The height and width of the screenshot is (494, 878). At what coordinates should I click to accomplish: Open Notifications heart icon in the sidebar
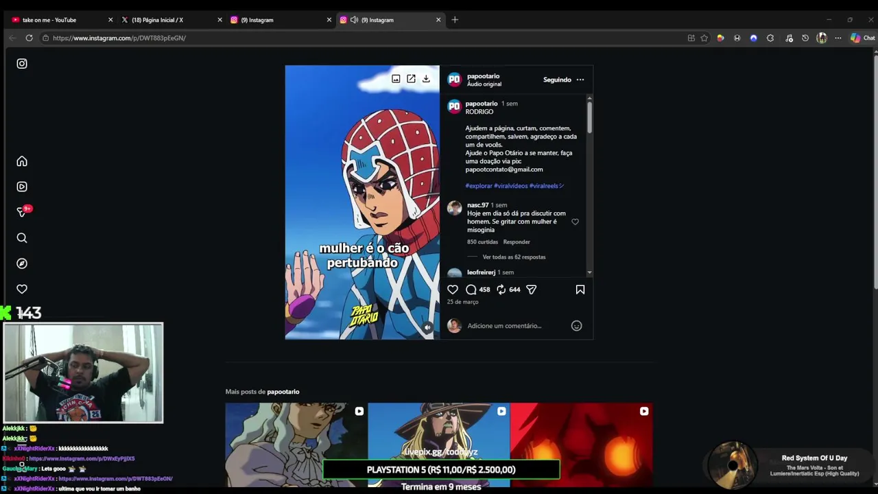click(22, 290)
